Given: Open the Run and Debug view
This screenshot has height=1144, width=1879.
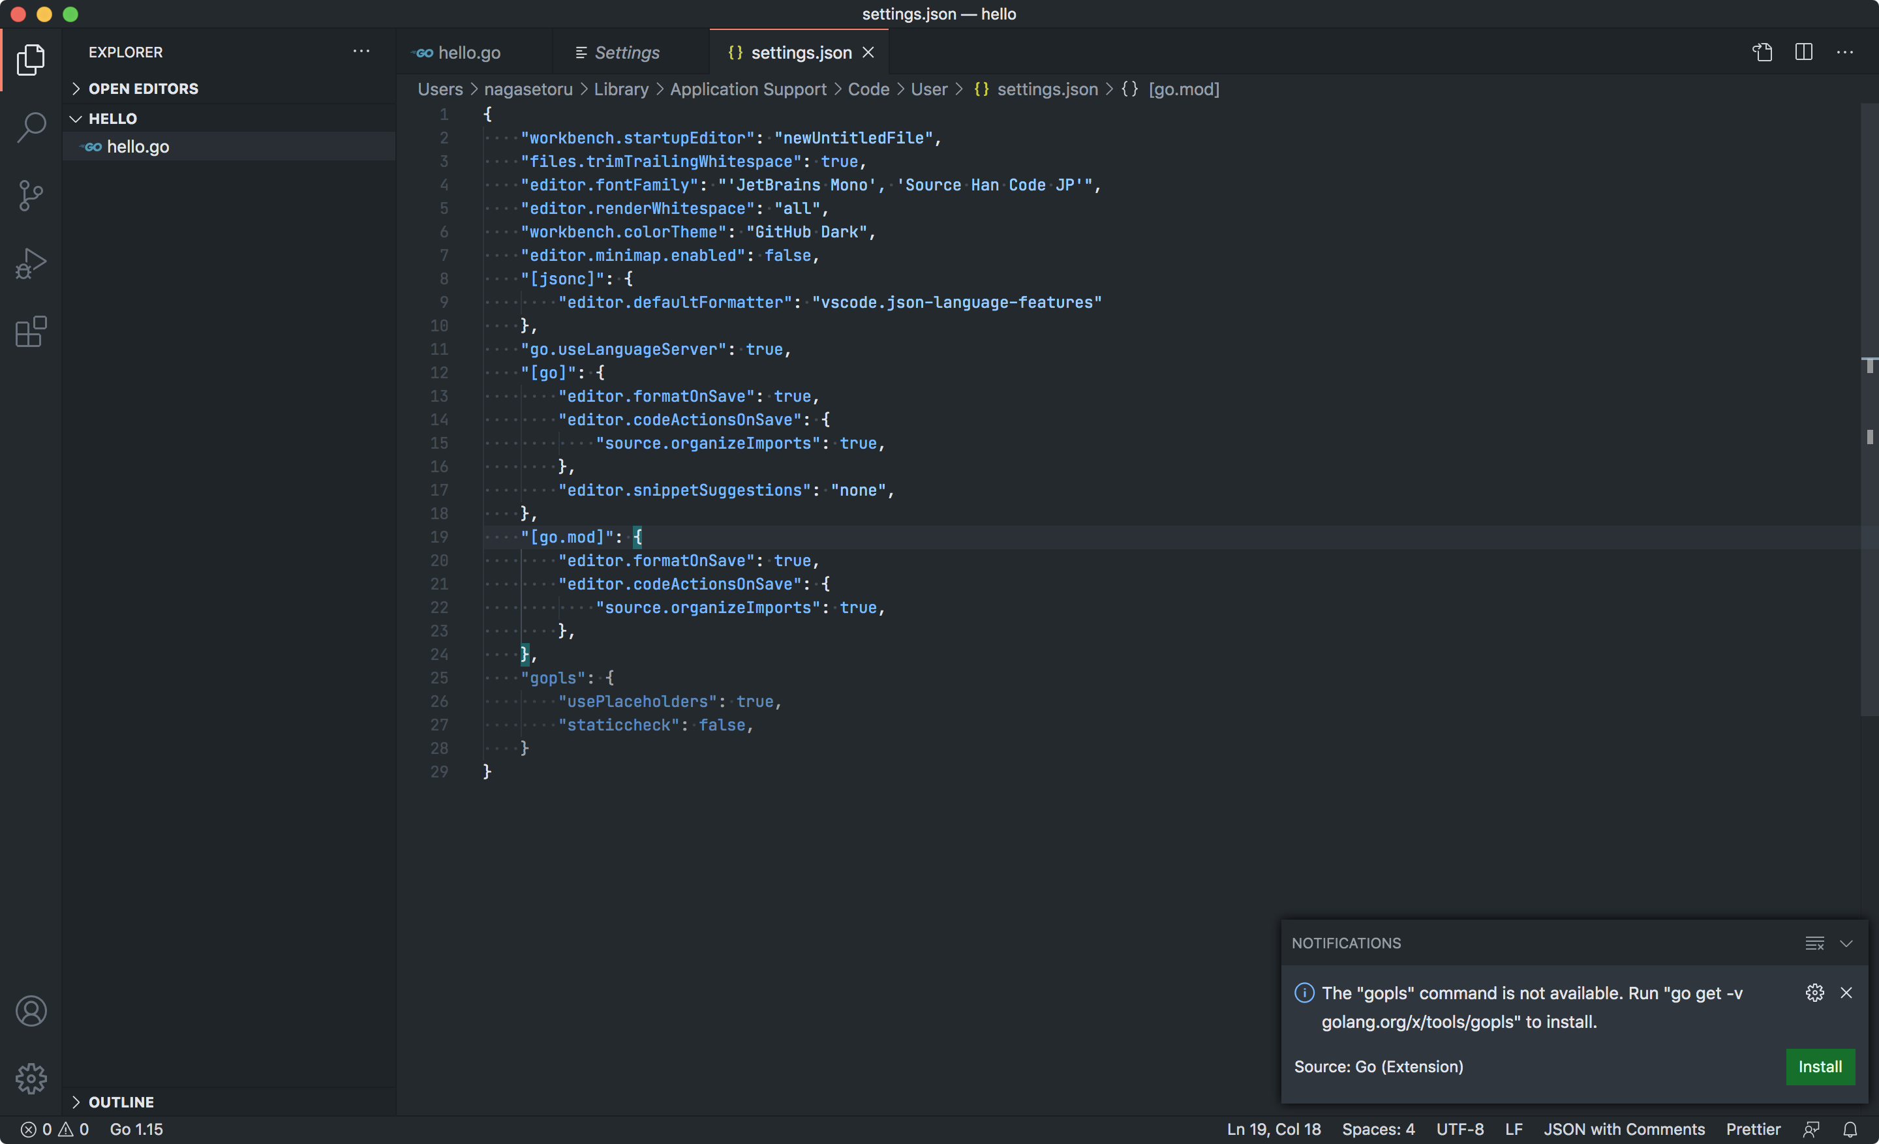Looking at the screenshot, I should (31, 263).
